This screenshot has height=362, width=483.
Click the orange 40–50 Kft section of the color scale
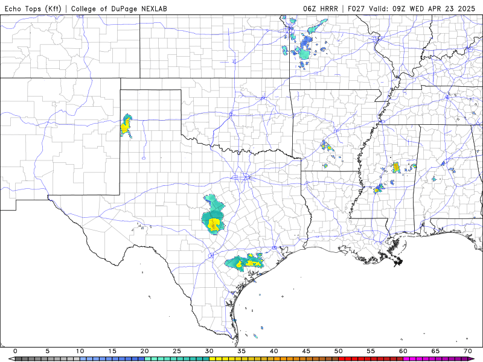coord(306,359)
